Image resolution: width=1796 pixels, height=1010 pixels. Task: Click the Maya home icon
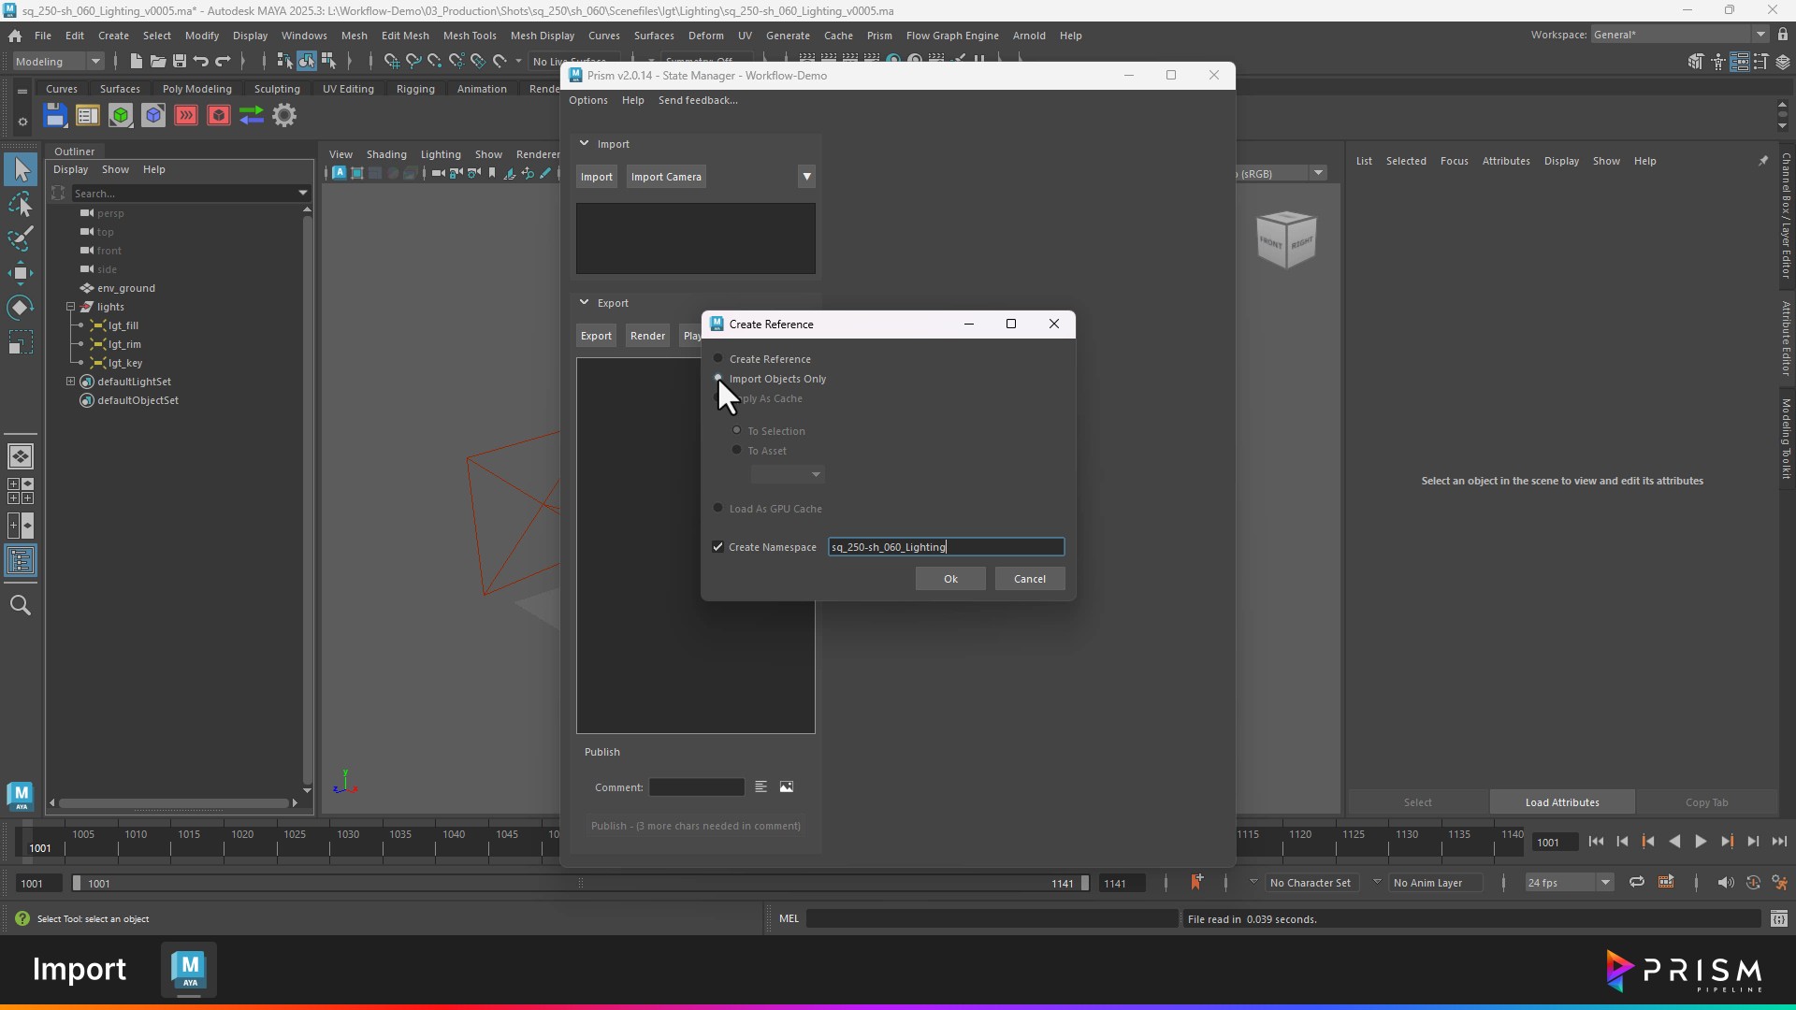[x=15, y=36]
